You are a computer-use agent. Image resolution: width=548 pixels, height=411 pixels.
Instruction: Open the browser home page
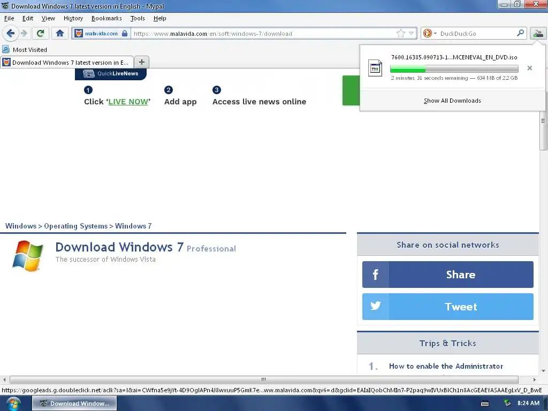(60, 34)
